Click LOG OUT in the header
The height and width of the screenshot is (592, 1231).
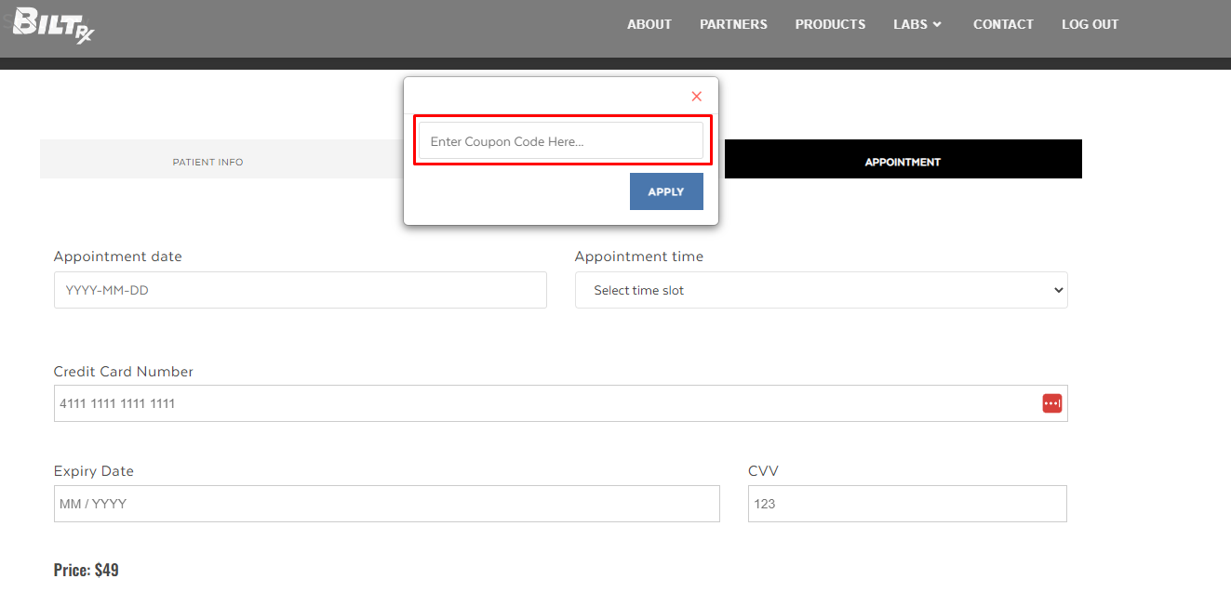tap(1090, 24)
